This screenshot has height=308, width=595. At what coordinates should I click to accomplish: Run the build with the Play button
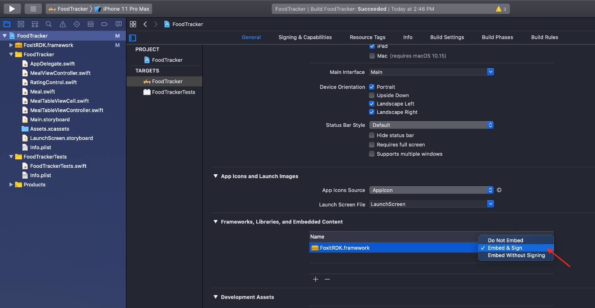point(12,9)
